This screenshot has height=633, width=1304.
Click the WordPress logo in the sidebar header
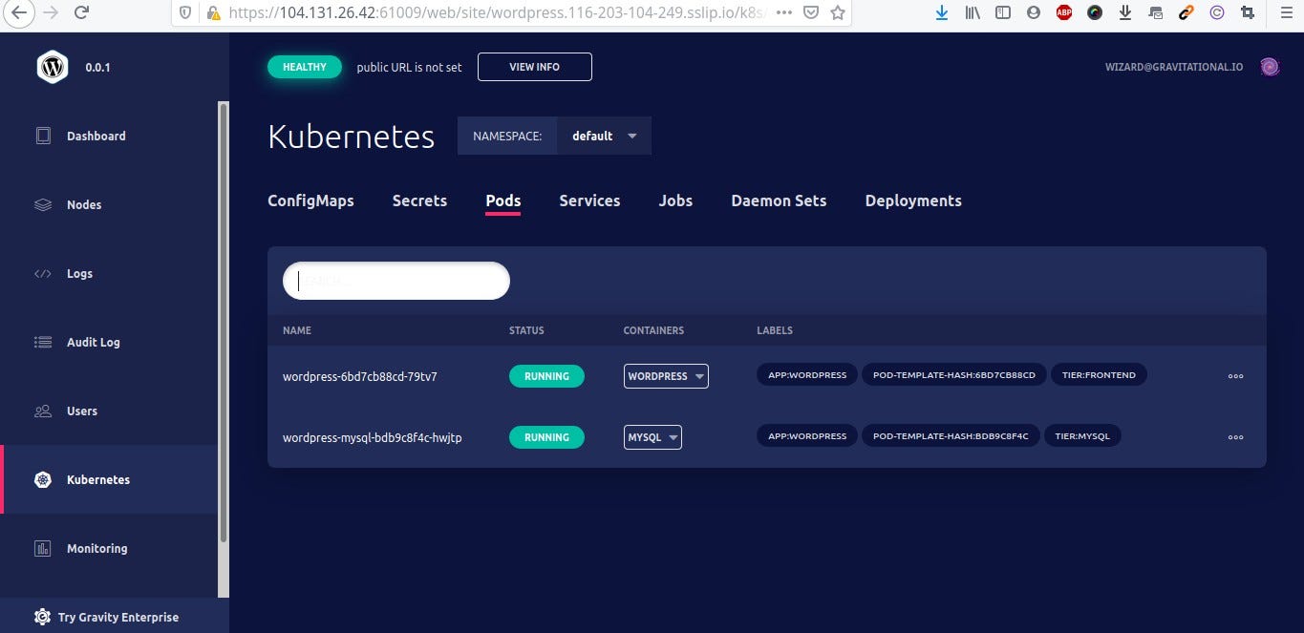53,67
